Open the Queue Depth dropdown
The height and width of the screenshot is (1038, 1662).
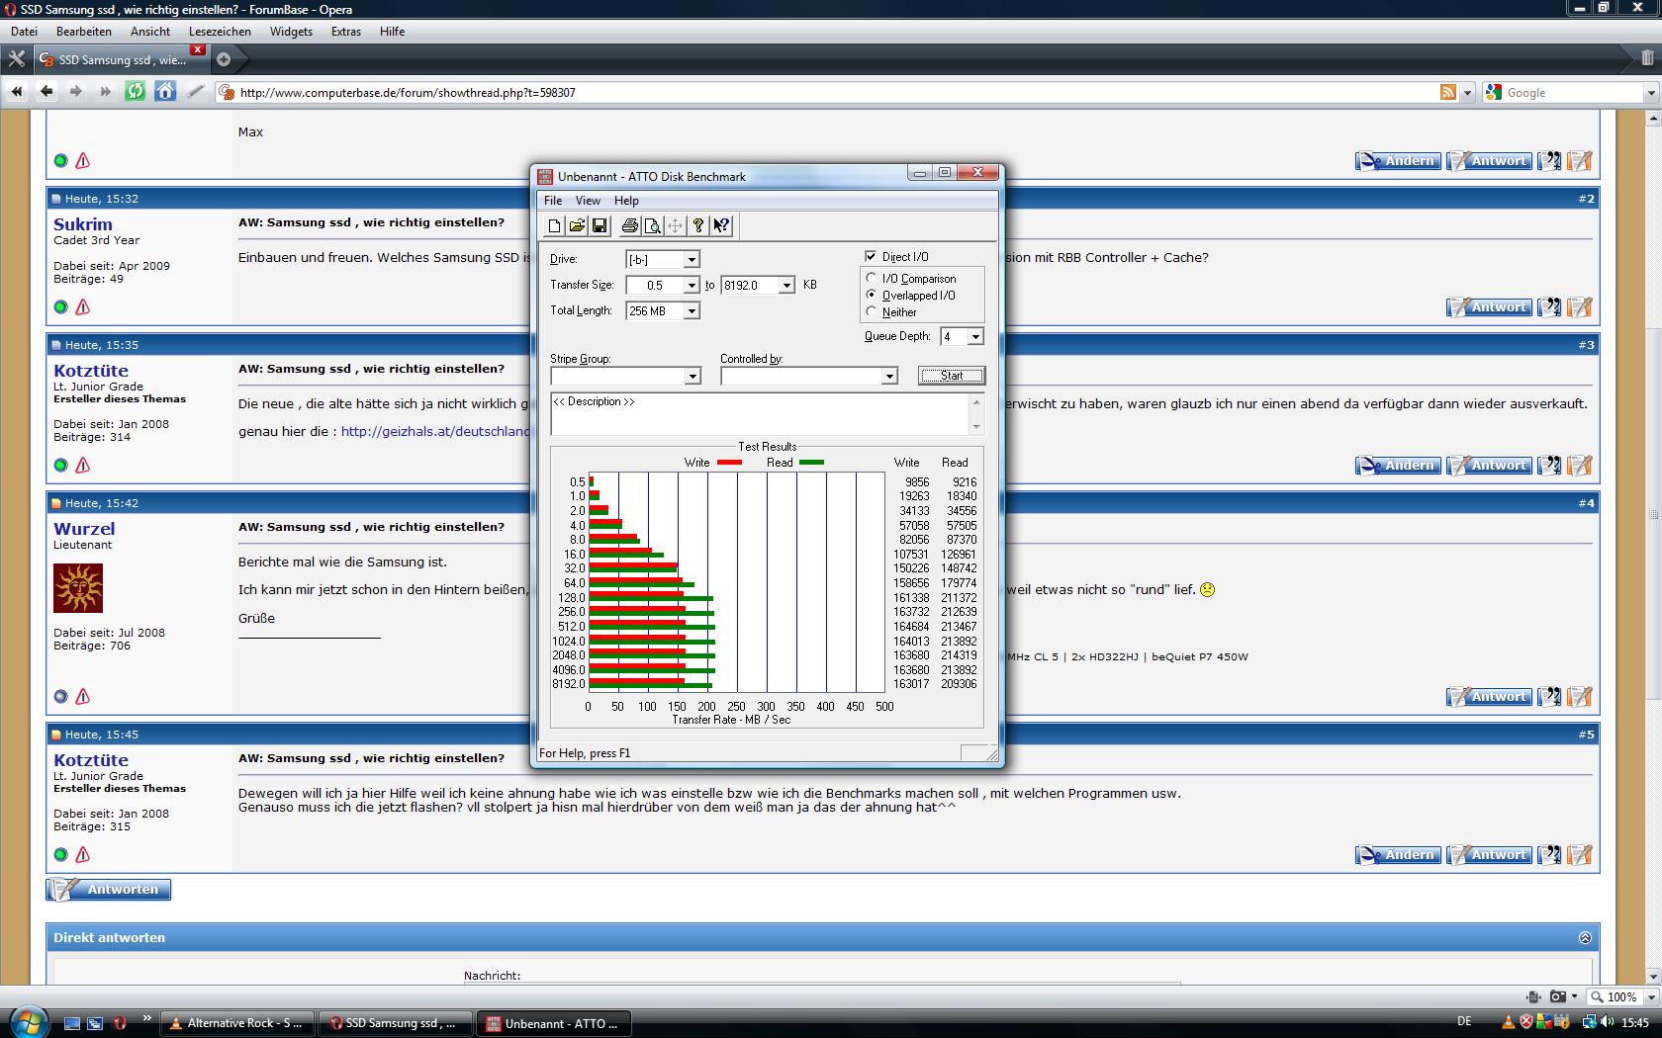[975, 336]
